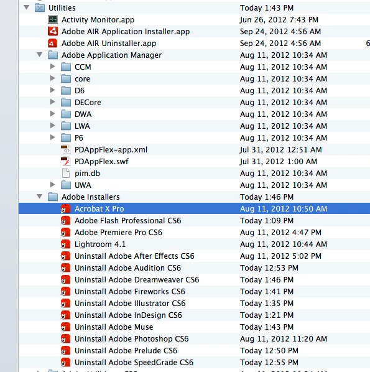Select Adobe AIR Uninstaller.app name

pyautogui.click(x=109, y=44)
